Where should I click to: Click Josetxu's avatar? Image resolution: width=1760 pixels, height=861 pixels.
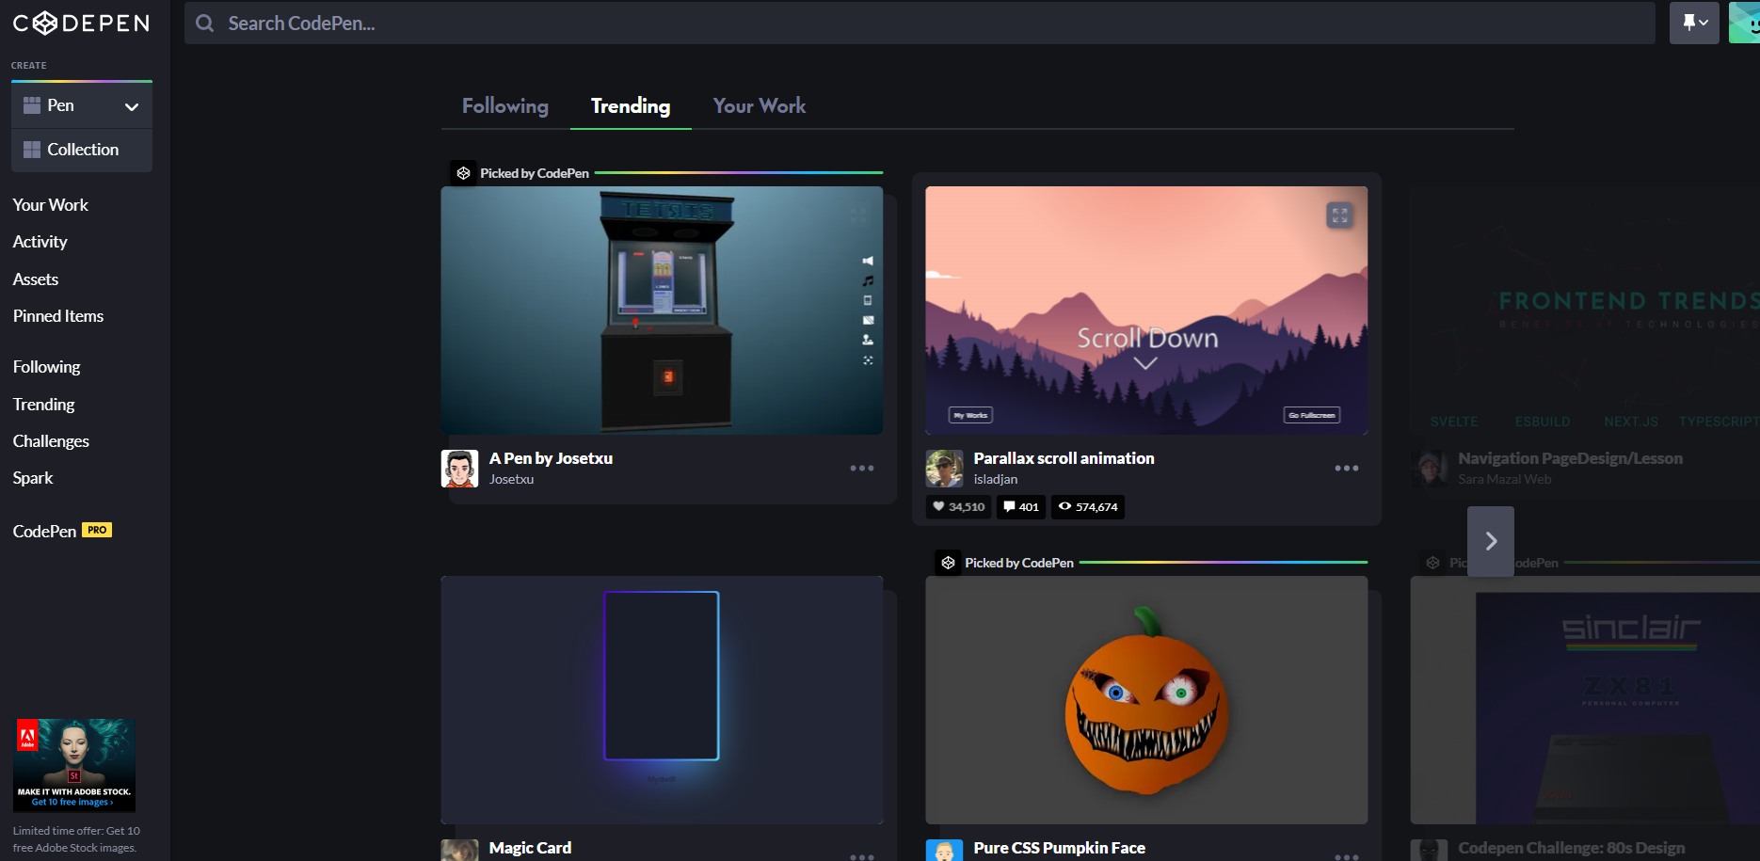click(460, 469)
